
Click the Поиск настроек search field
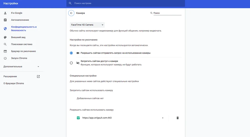(125, 3)
